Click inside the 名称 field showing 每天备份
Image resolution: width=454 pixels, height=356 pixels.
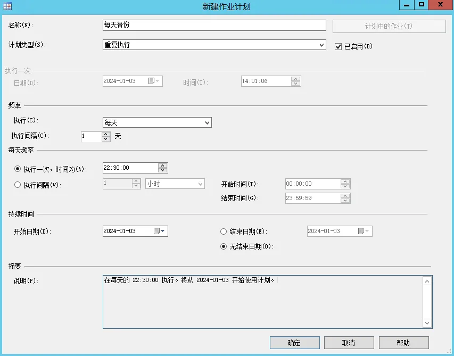point(213,25)
